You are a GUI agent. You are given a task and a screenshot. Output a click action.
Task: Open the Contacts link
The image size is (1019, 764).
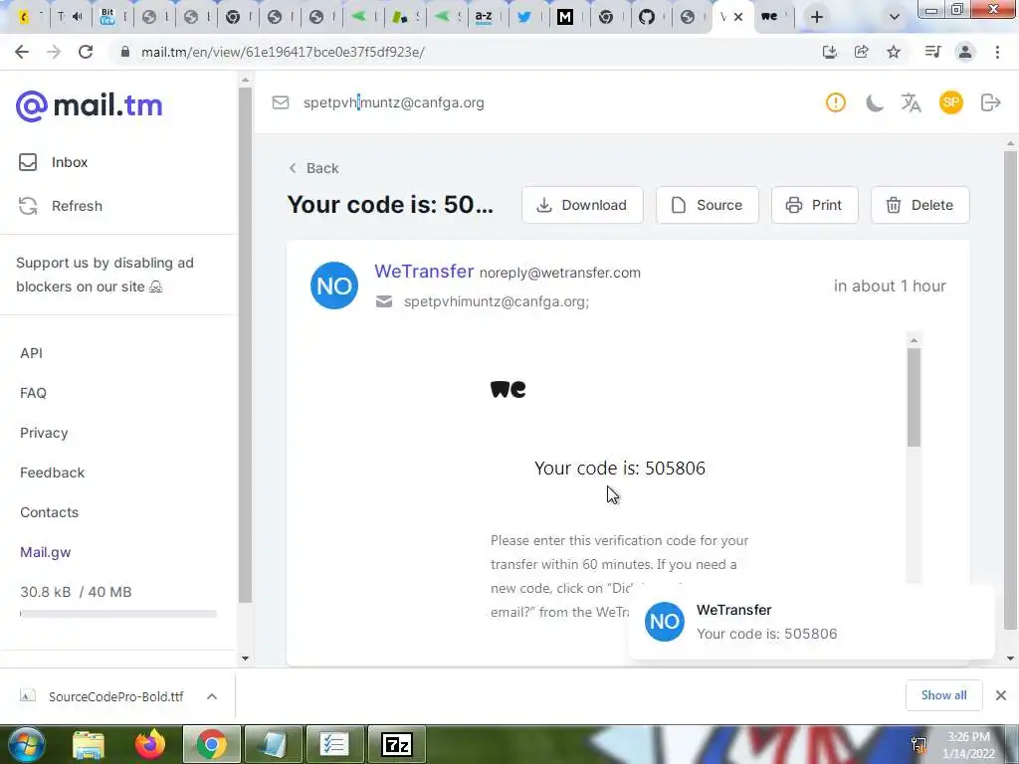pos(50,512)
